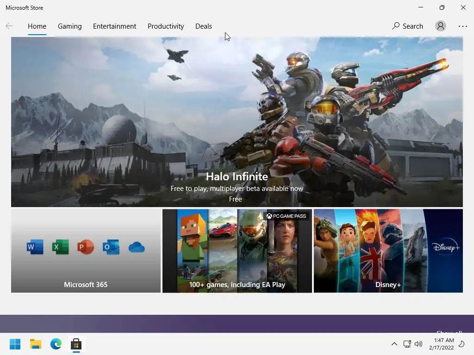The image size is (474, 355).
Task: Open File Explorer from the taskbar
Action: tap(35, 344)
